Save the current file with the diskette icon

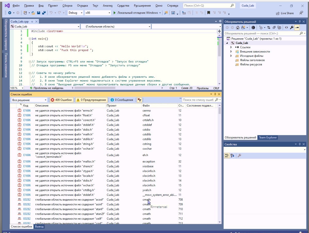(x=38, y=13)
